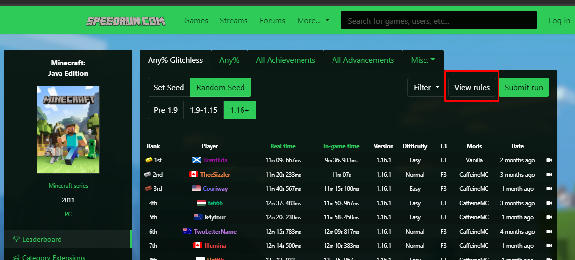Click the Minecraft cover art thumbnail
Screen dimensions: 575x260
click(68, 130)
